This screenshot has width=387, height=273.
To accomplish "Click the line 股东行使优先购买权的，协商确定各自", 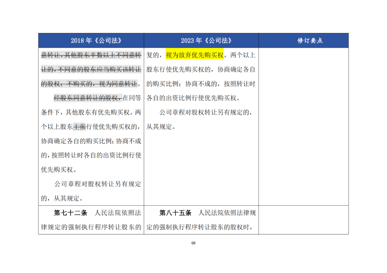I will coord(201,69).
